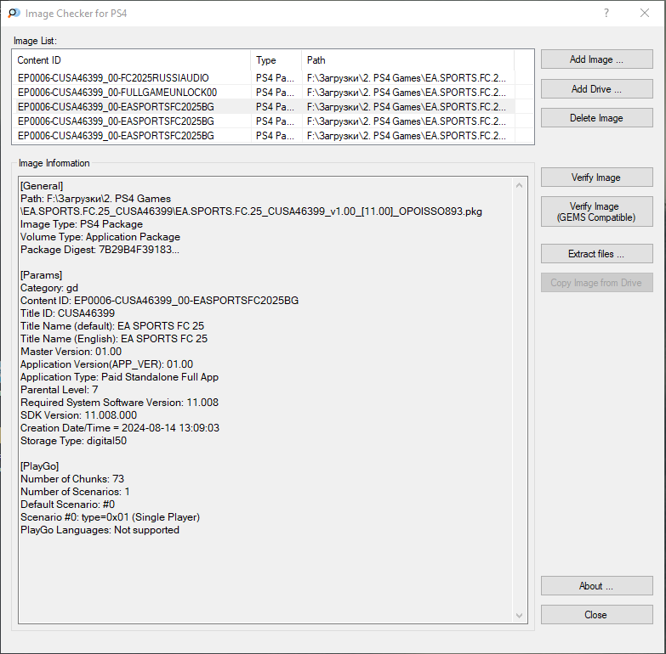Click Verify Image (GEMS Compatible)

(596, 211)
